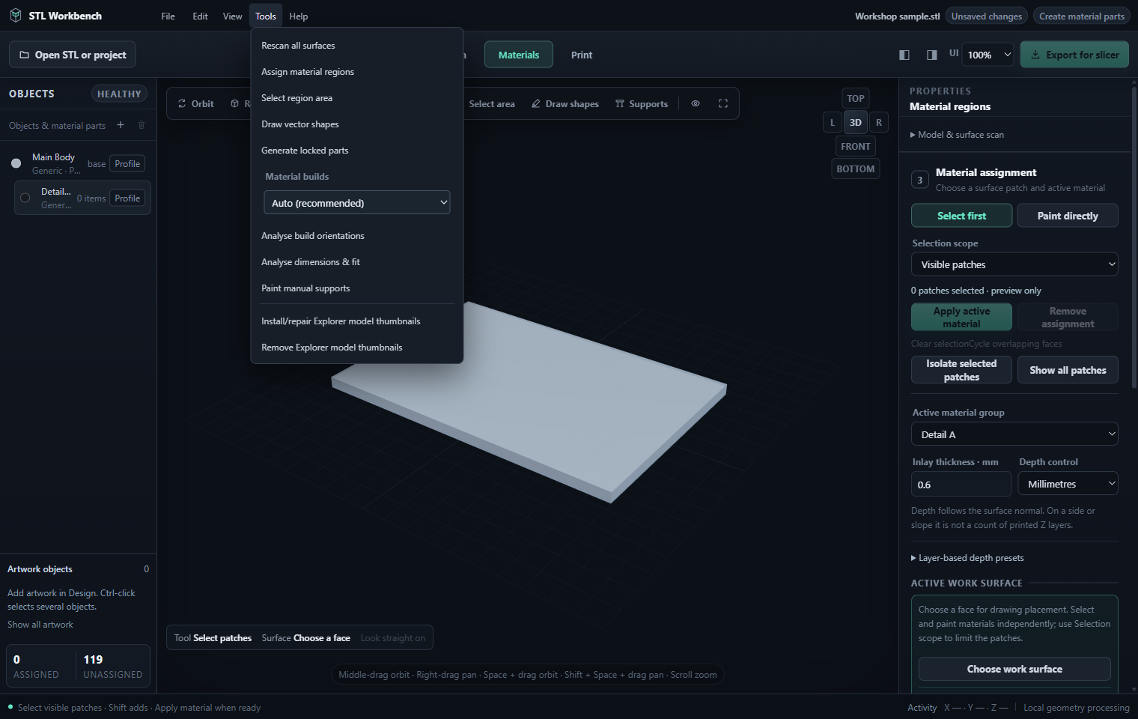The image size is (1138, 719).
Task: Choose Select first mode
Action: (962, 216)
